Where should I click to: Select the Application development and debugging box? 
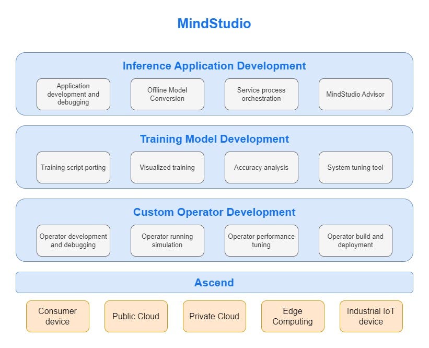coord(73,95)
